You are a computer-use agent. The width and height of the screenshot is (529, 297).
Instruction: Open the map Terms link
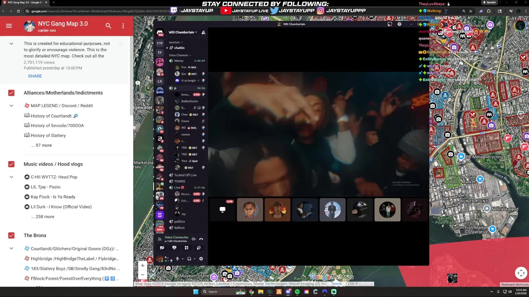pyautogui.click(x=336, y=284)
